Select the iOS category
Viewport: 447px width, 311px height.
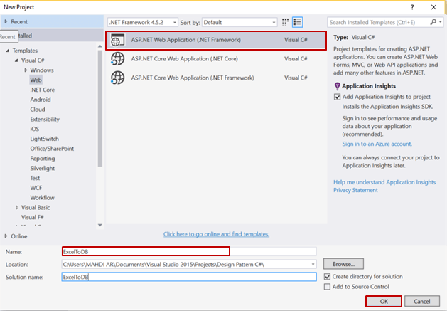pos(35,129)
